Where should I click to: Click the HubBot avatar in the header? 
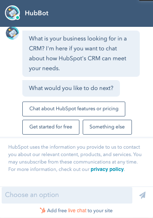(12, 13)
